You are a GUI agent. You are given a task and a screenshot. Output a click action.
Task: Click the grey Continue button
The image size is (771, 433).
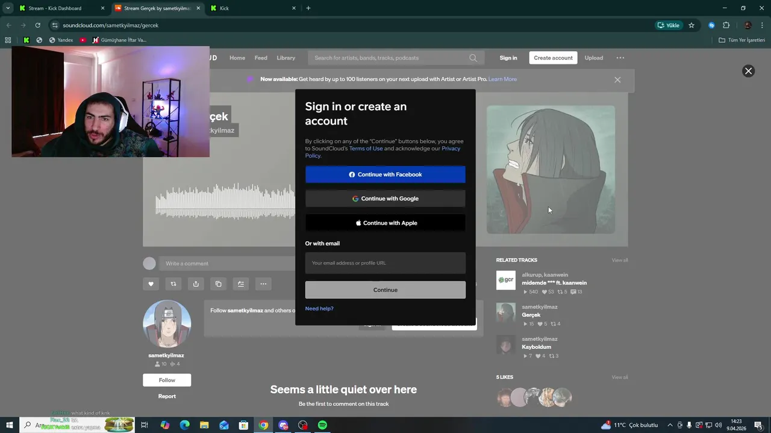pos(385,290)
